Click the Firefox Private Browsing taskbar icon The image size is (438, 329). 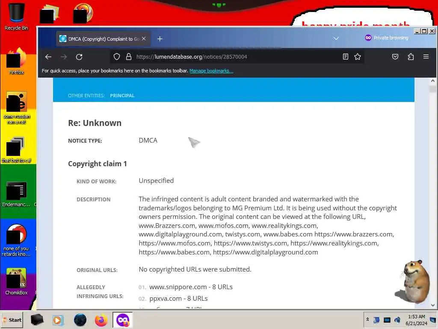(123, 320)
